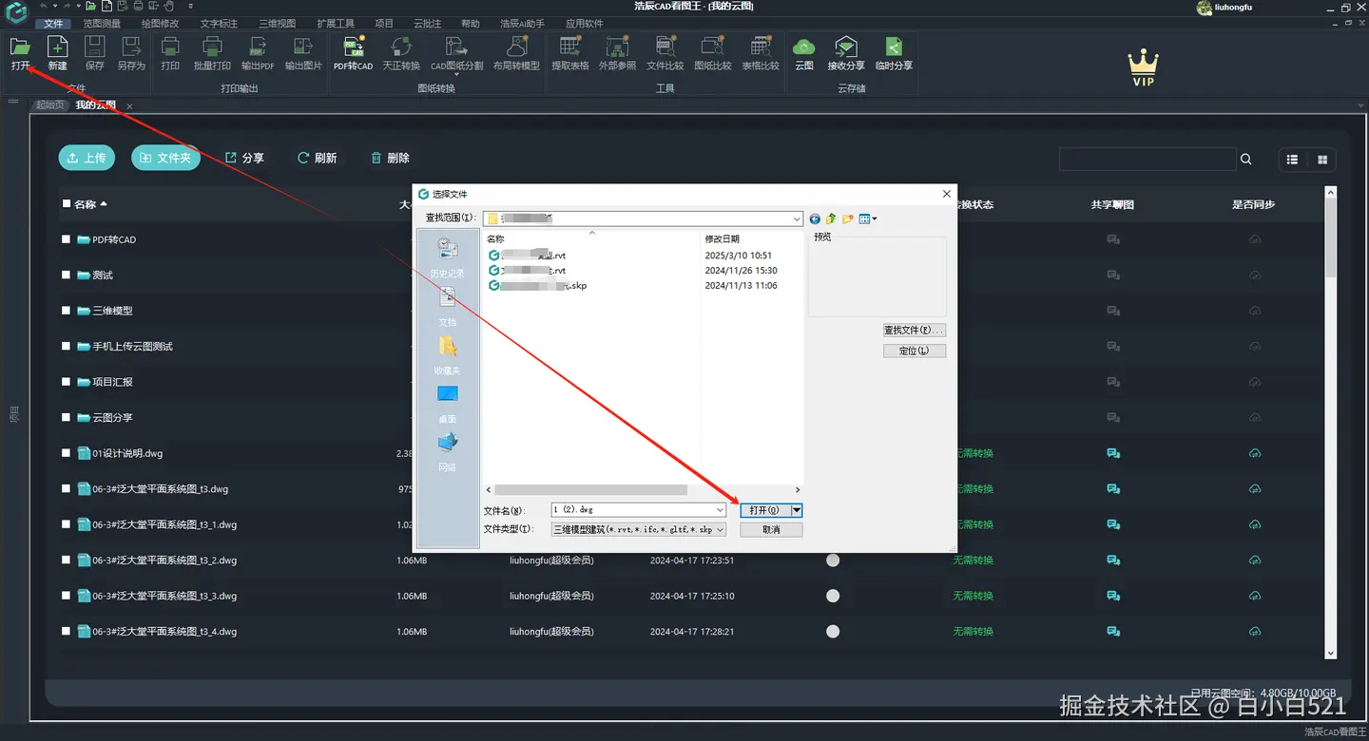Open the 览图测量 ribbon tab
Image resolution: width=1369 pixels, height=741 pixels.
101,23
